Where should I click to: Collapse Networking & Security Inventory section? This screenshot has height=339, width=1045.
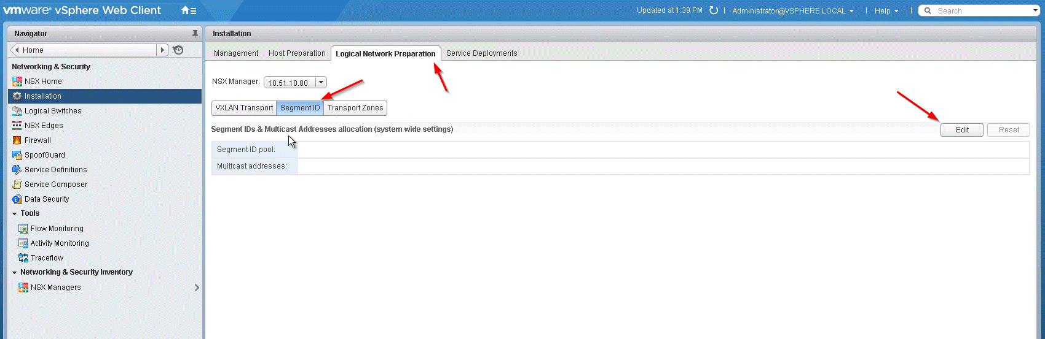coord(15,273)
